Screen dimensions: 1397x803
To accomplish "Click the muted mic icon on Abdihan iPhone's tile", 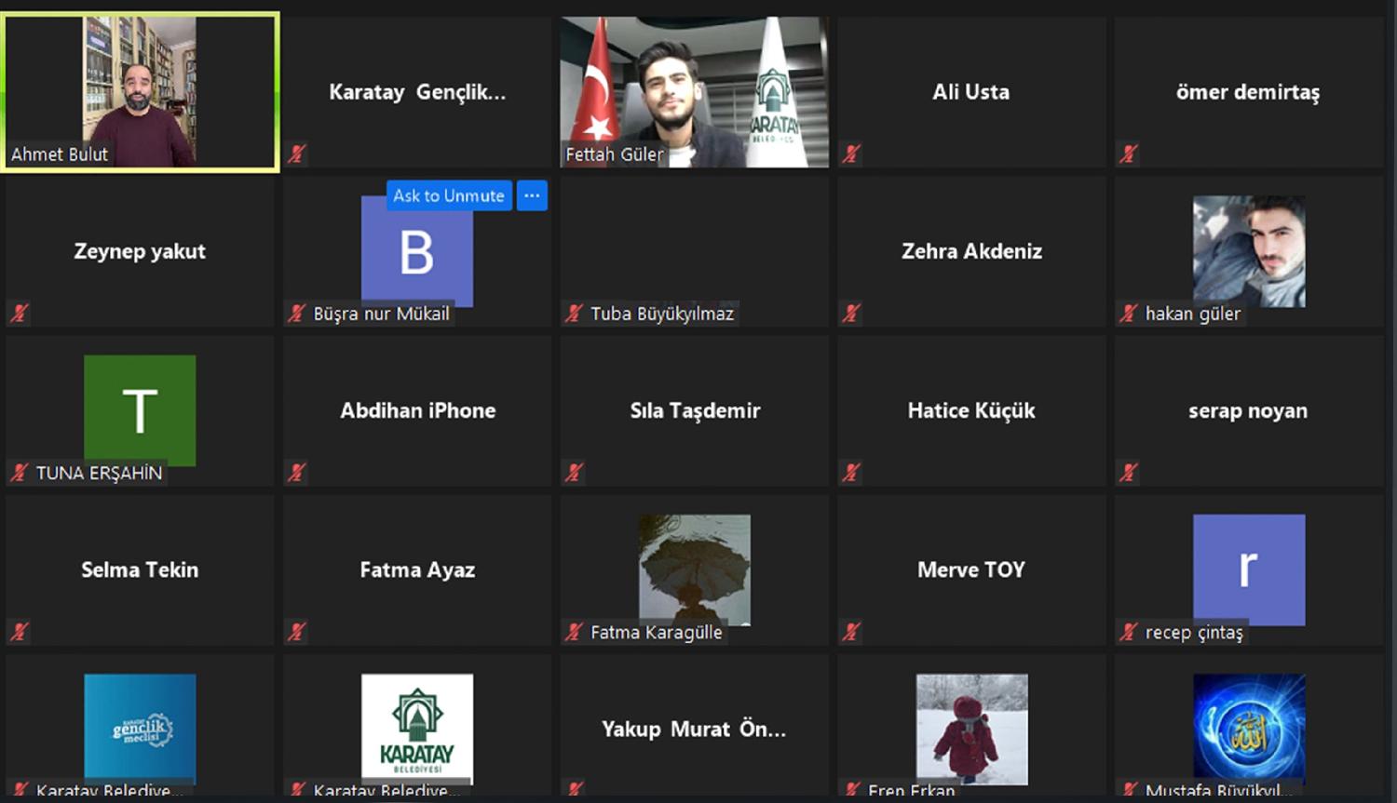I will click(297, 473).
